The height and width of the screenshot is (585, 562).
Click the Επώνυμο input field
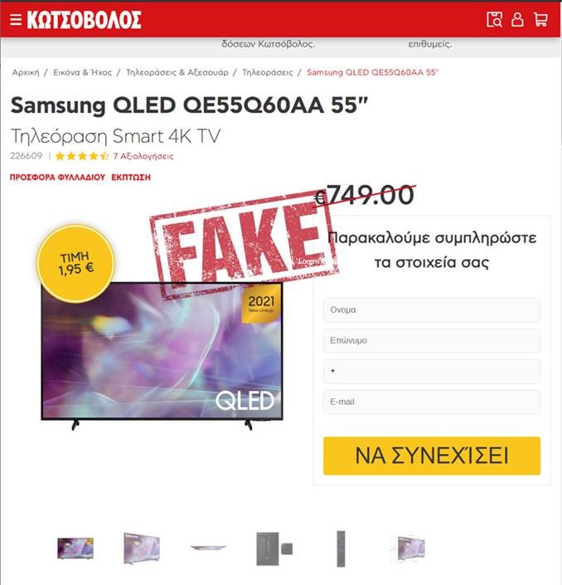click(x=432, y=340)
